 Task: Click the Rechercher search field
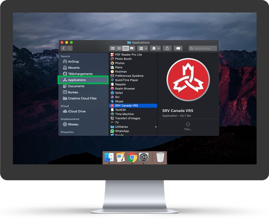pyautogui.click(x=203, y=48)
